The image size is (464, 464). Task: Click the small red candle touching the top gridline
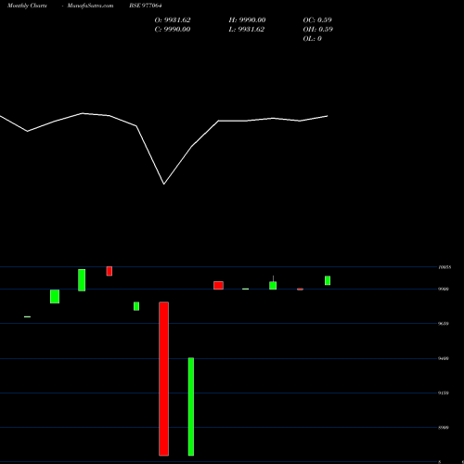[x=110, y=271]
